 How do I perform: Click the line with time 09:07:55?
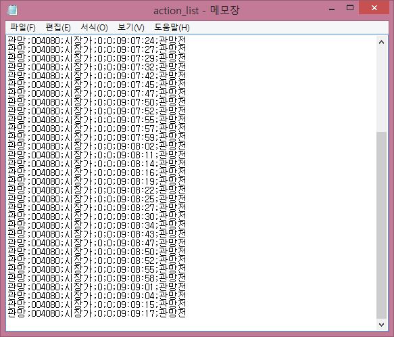coord(97,120)
